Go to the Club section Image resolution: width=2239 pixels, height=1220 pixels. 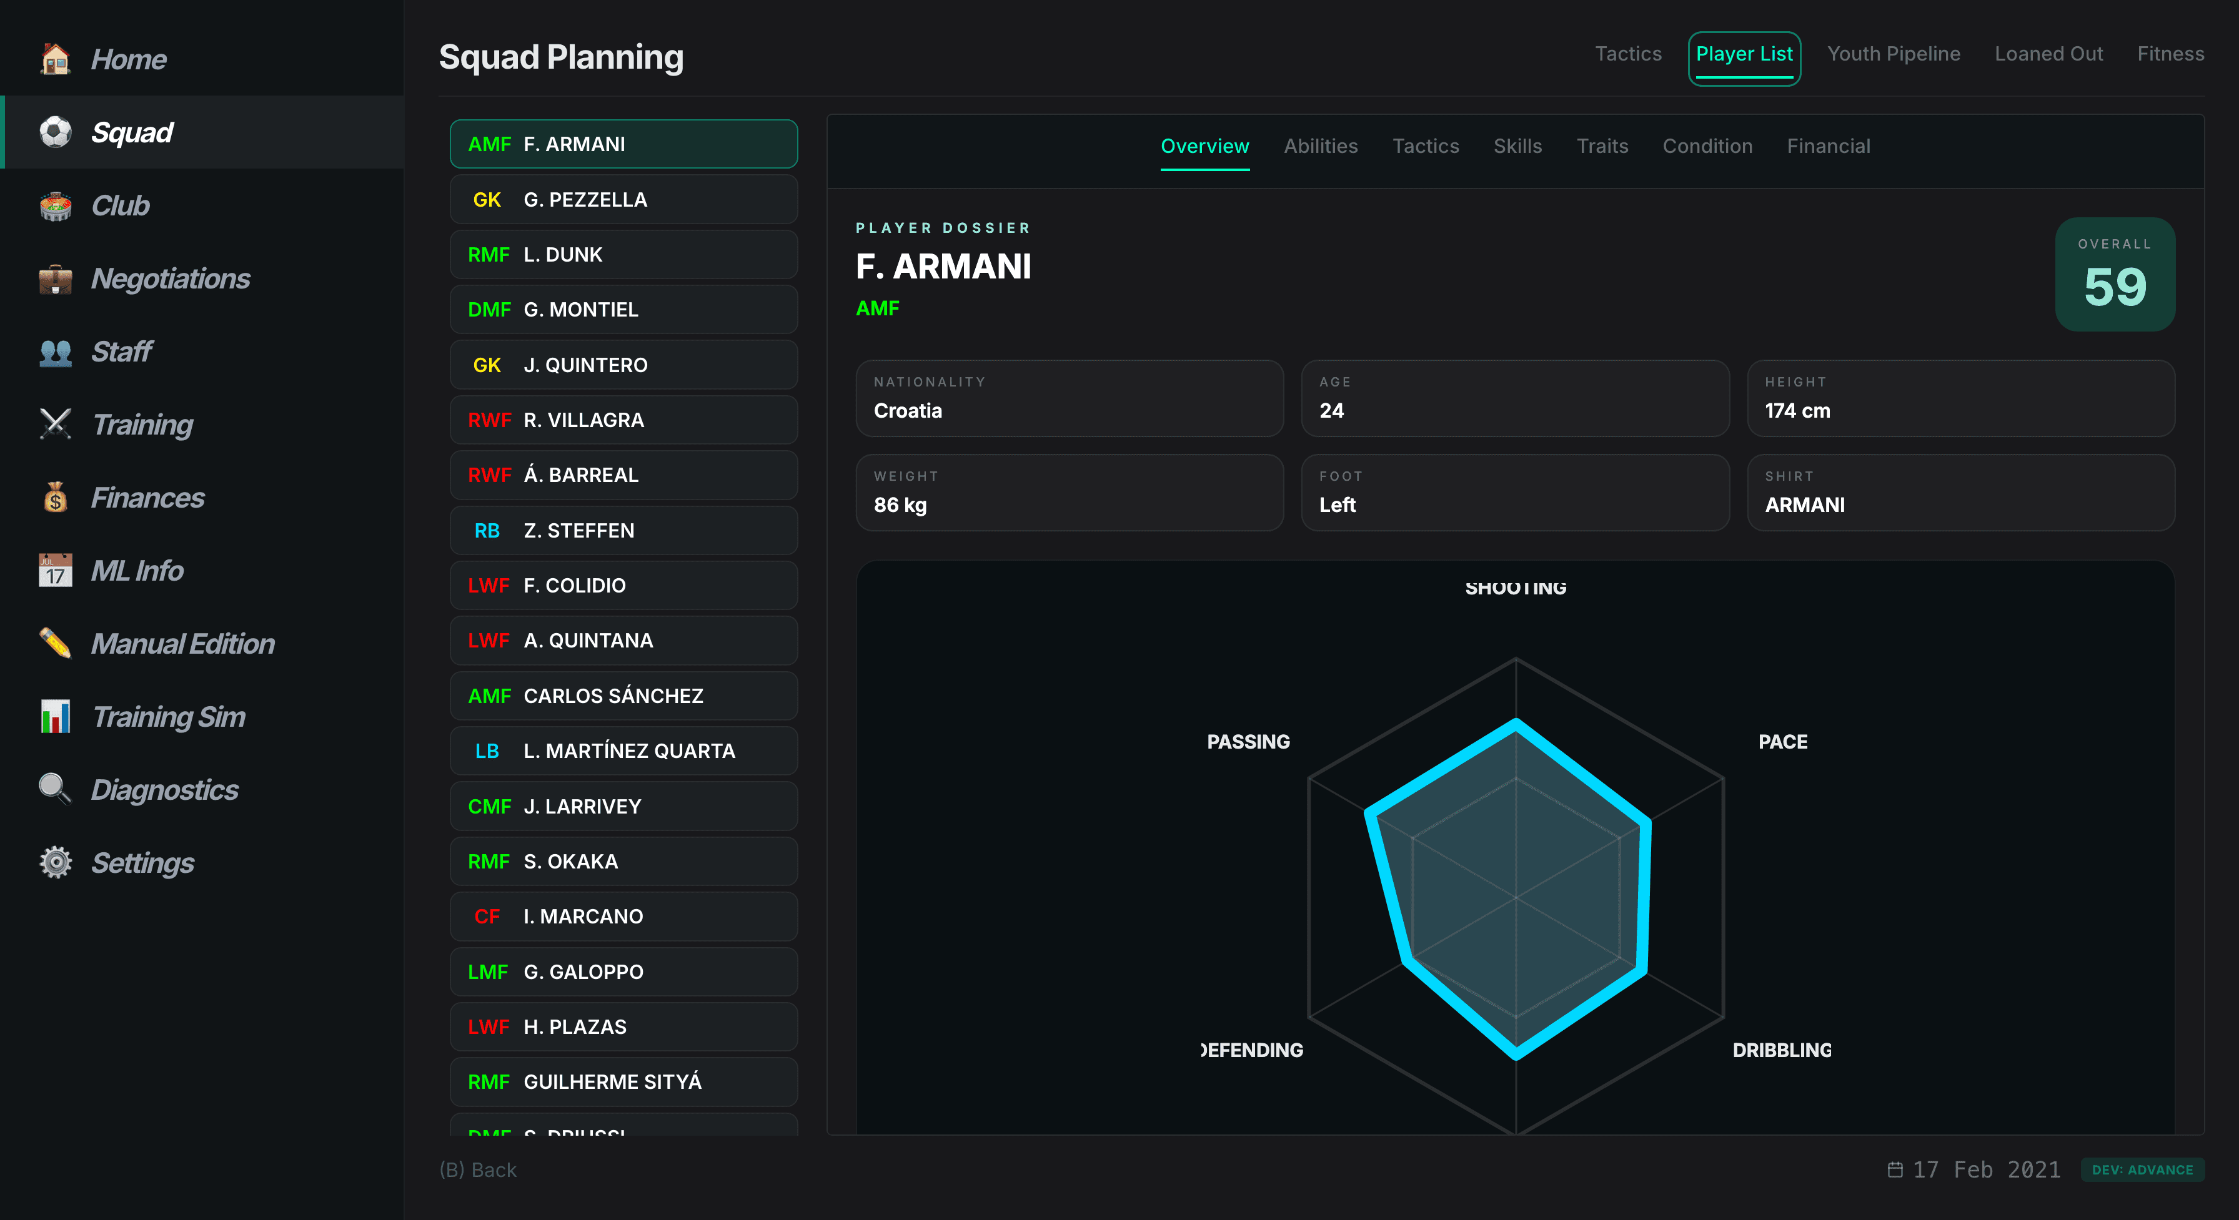(202, 205)
